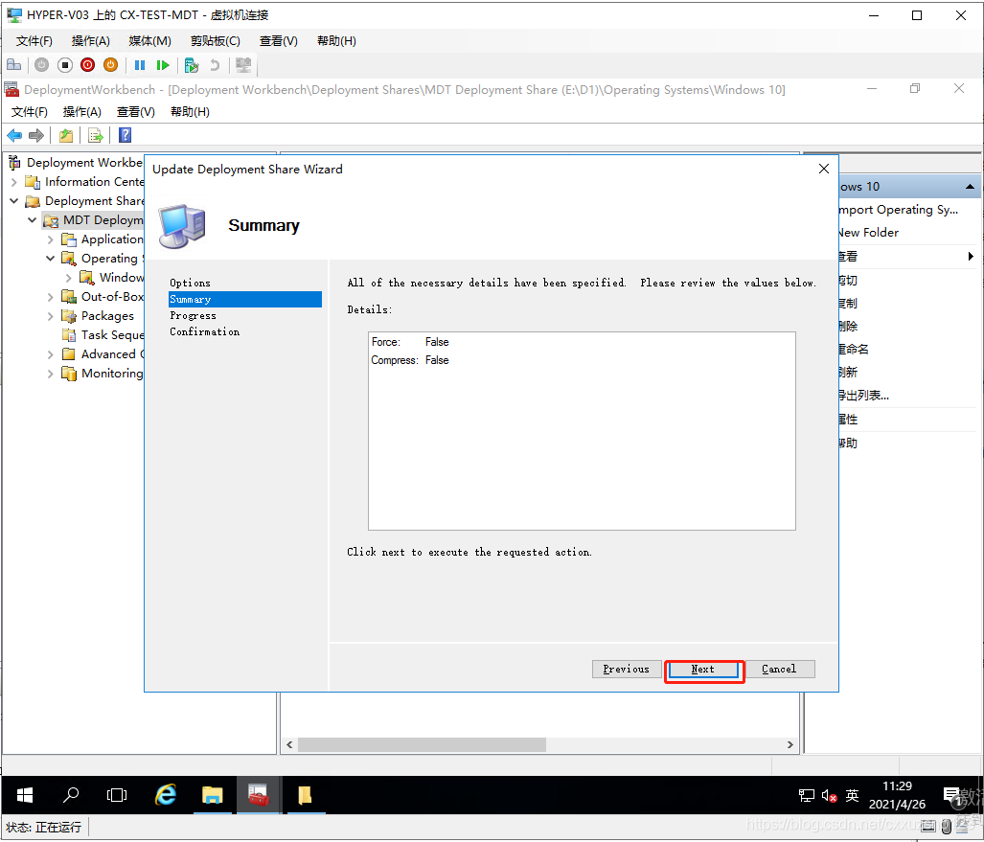This screenshot has width=984, height=842.
Task: Open VM connection 查看(V) menu
Action: point(279,41)
